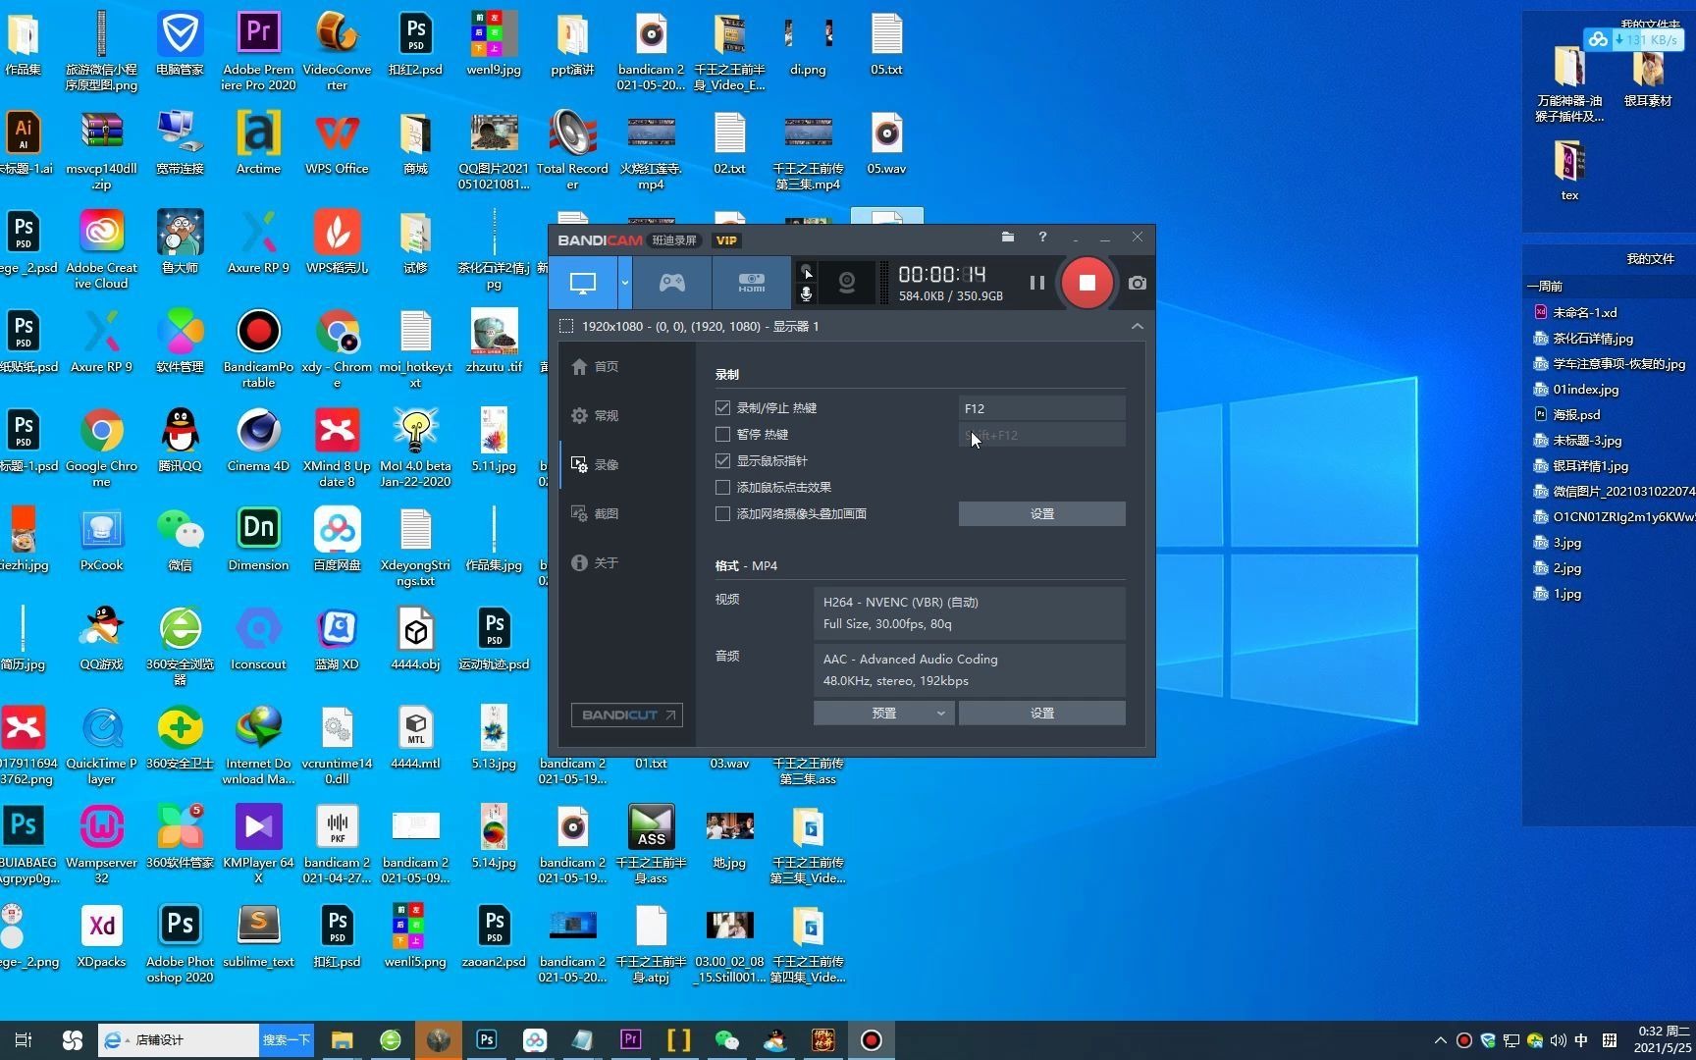The height and width of the screenshot is (1060, 1696).
Task: Open Premiere Pro from the taskbar
Action: pyautogui.click(x=630, y=1039)
